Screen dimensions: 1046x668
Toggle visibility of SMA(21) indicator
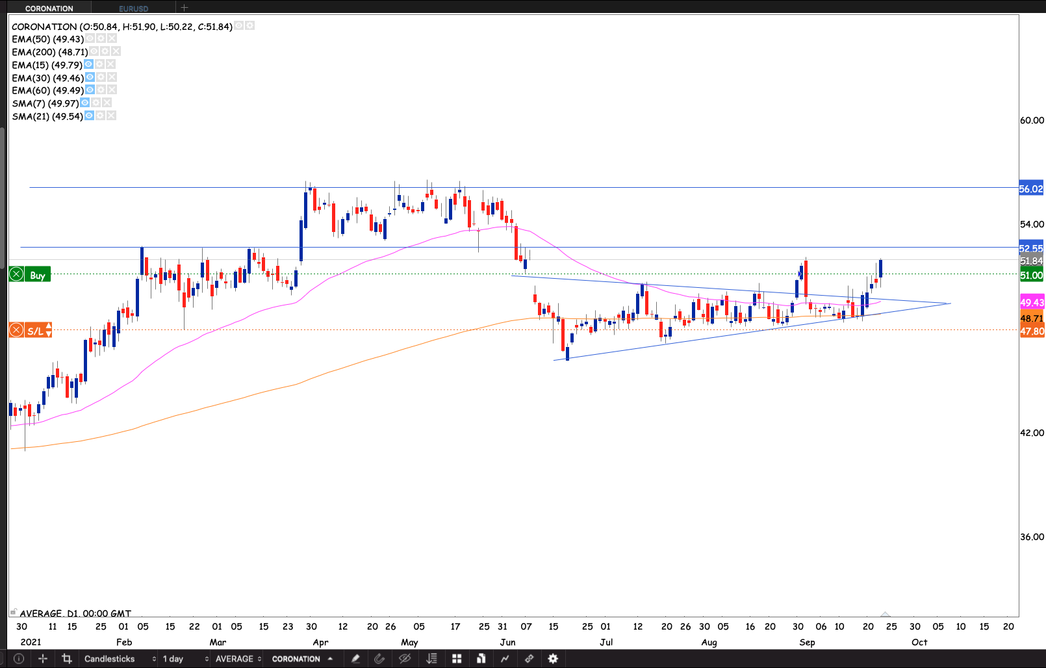[89, 116]
